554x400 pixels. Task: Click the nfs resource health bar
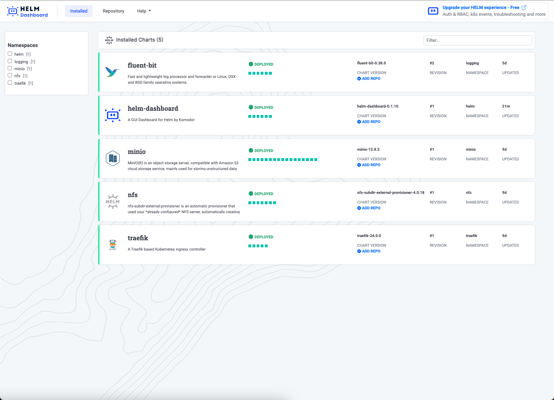tap(262, 203)
